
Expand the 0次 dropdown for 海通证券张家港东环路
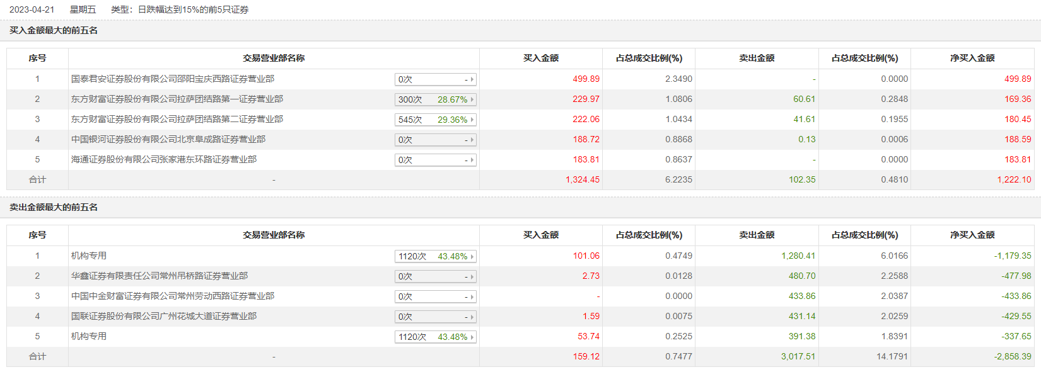click(x=435, y=160)
